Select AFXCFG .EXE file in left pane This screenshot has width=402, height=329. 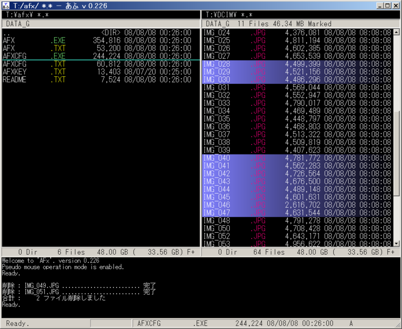(101, 56)
